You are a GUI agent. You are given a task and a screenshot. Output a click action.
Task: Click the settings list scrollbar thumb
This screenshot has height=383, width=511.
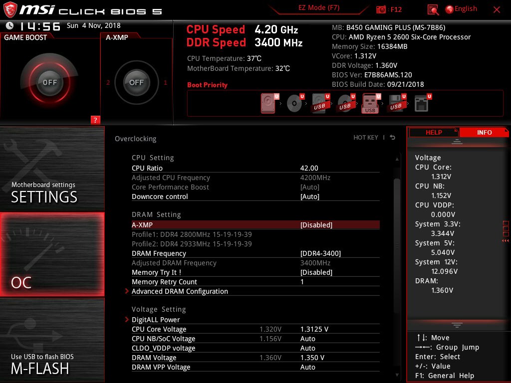tap(397, 245)
